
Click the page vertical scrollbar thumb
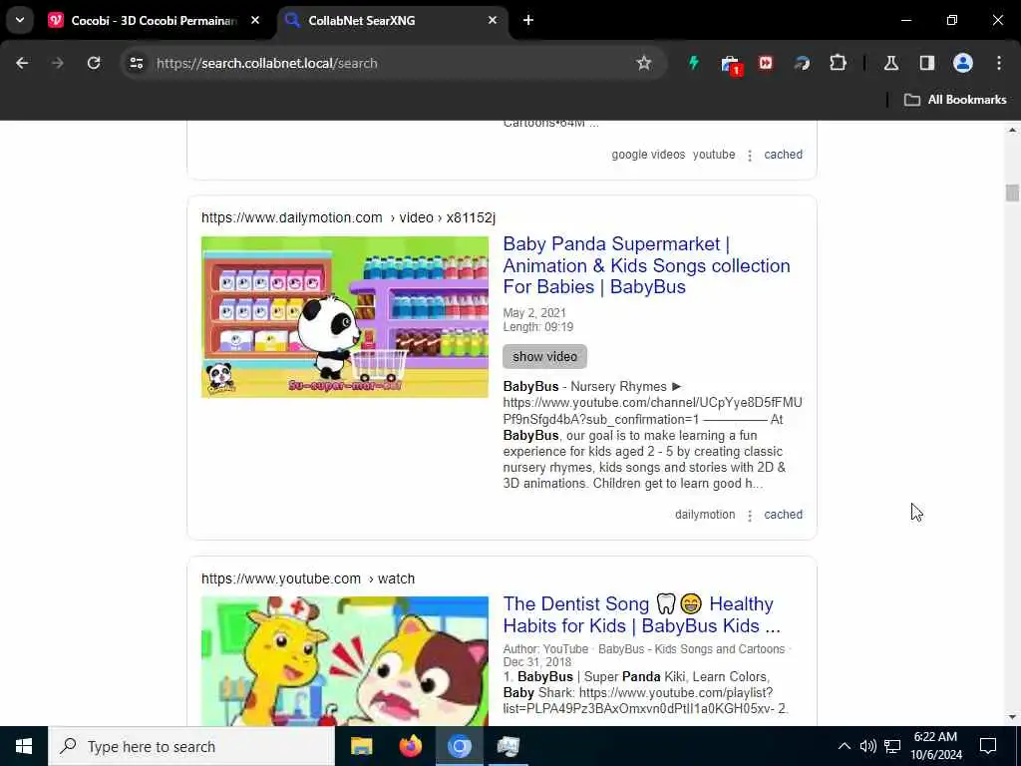[x=1012, y=192]
